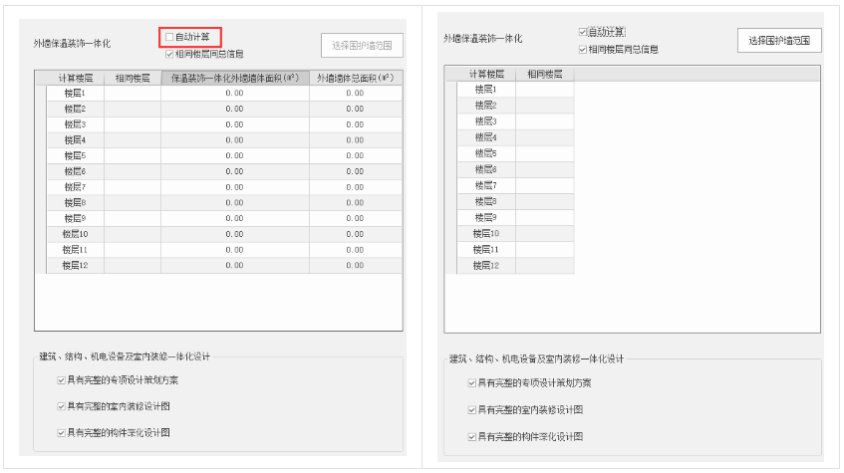844x473 pixels.
Task: Enable 自动计算 checkbox in left panel
Action: pyautogui.click(x=169, y=37)
